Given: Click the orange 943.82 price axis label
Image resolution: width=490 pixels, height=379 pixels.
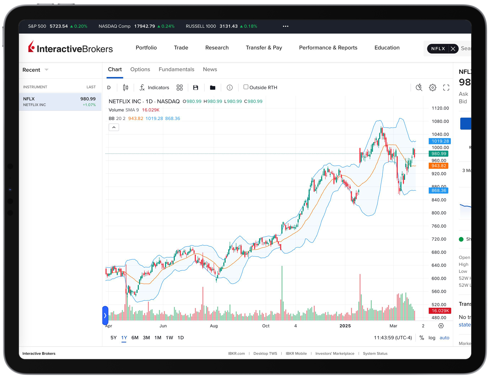Looking at the screenshot, I should point(439,166).
